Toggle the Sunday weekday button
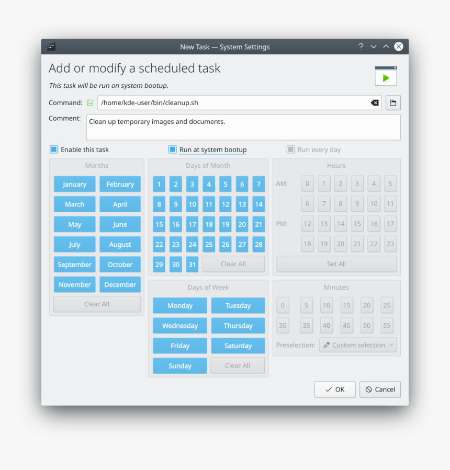Screen dimensions: 450x470 (x=180, y=365)
